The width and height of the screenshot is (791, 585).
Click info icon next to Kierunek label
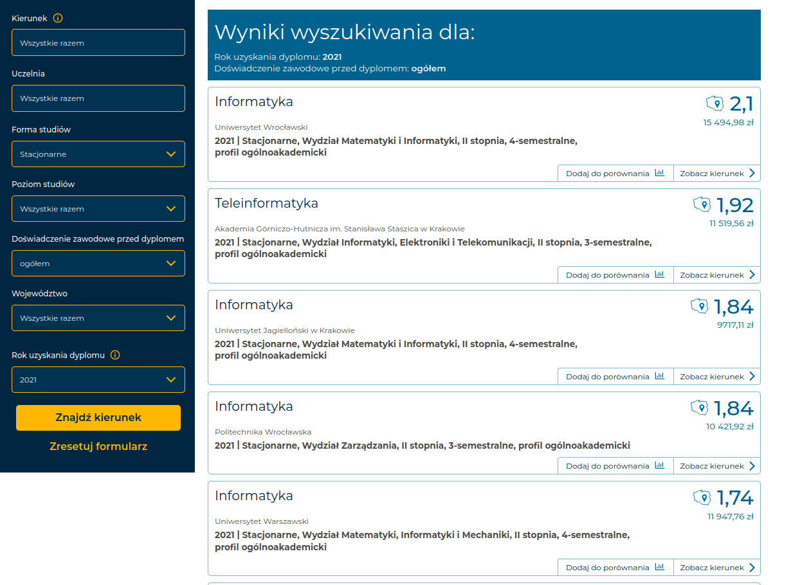point(58,18)
